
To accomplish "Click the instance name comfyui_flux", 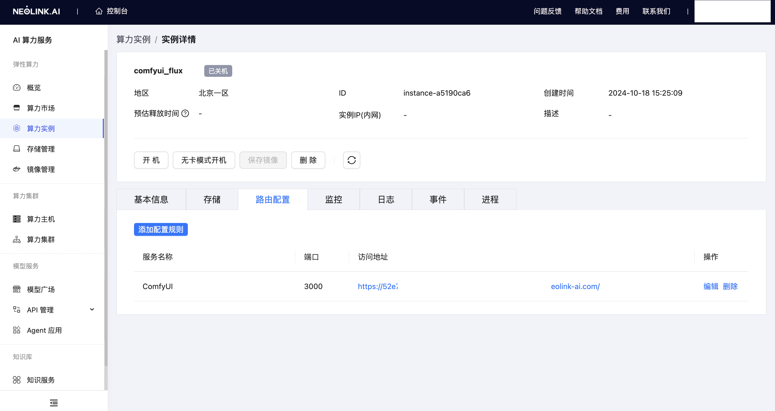I will pyautogui.click(x=158, y=71).
